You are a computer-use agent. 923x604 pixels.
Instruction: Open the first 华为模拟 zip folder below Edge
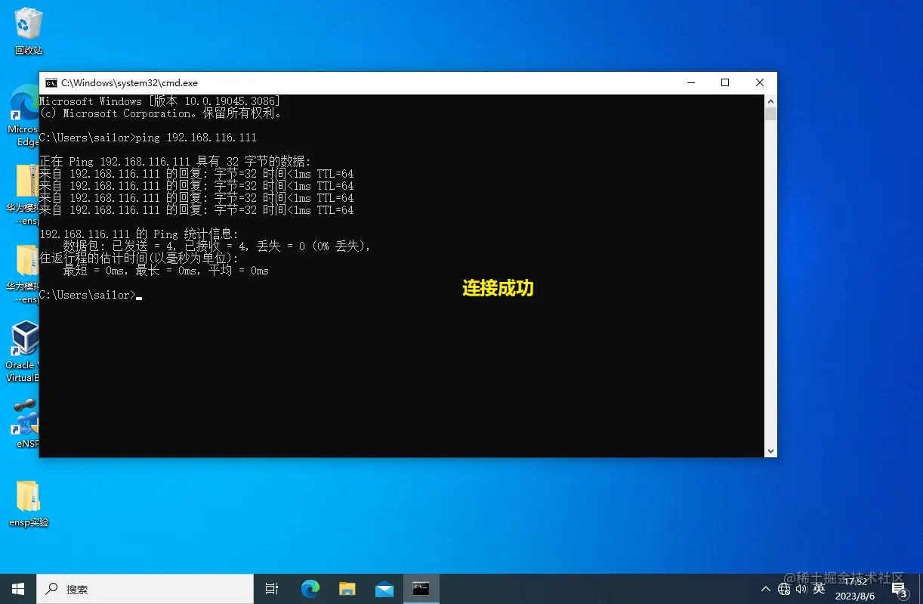click(23, 194)
